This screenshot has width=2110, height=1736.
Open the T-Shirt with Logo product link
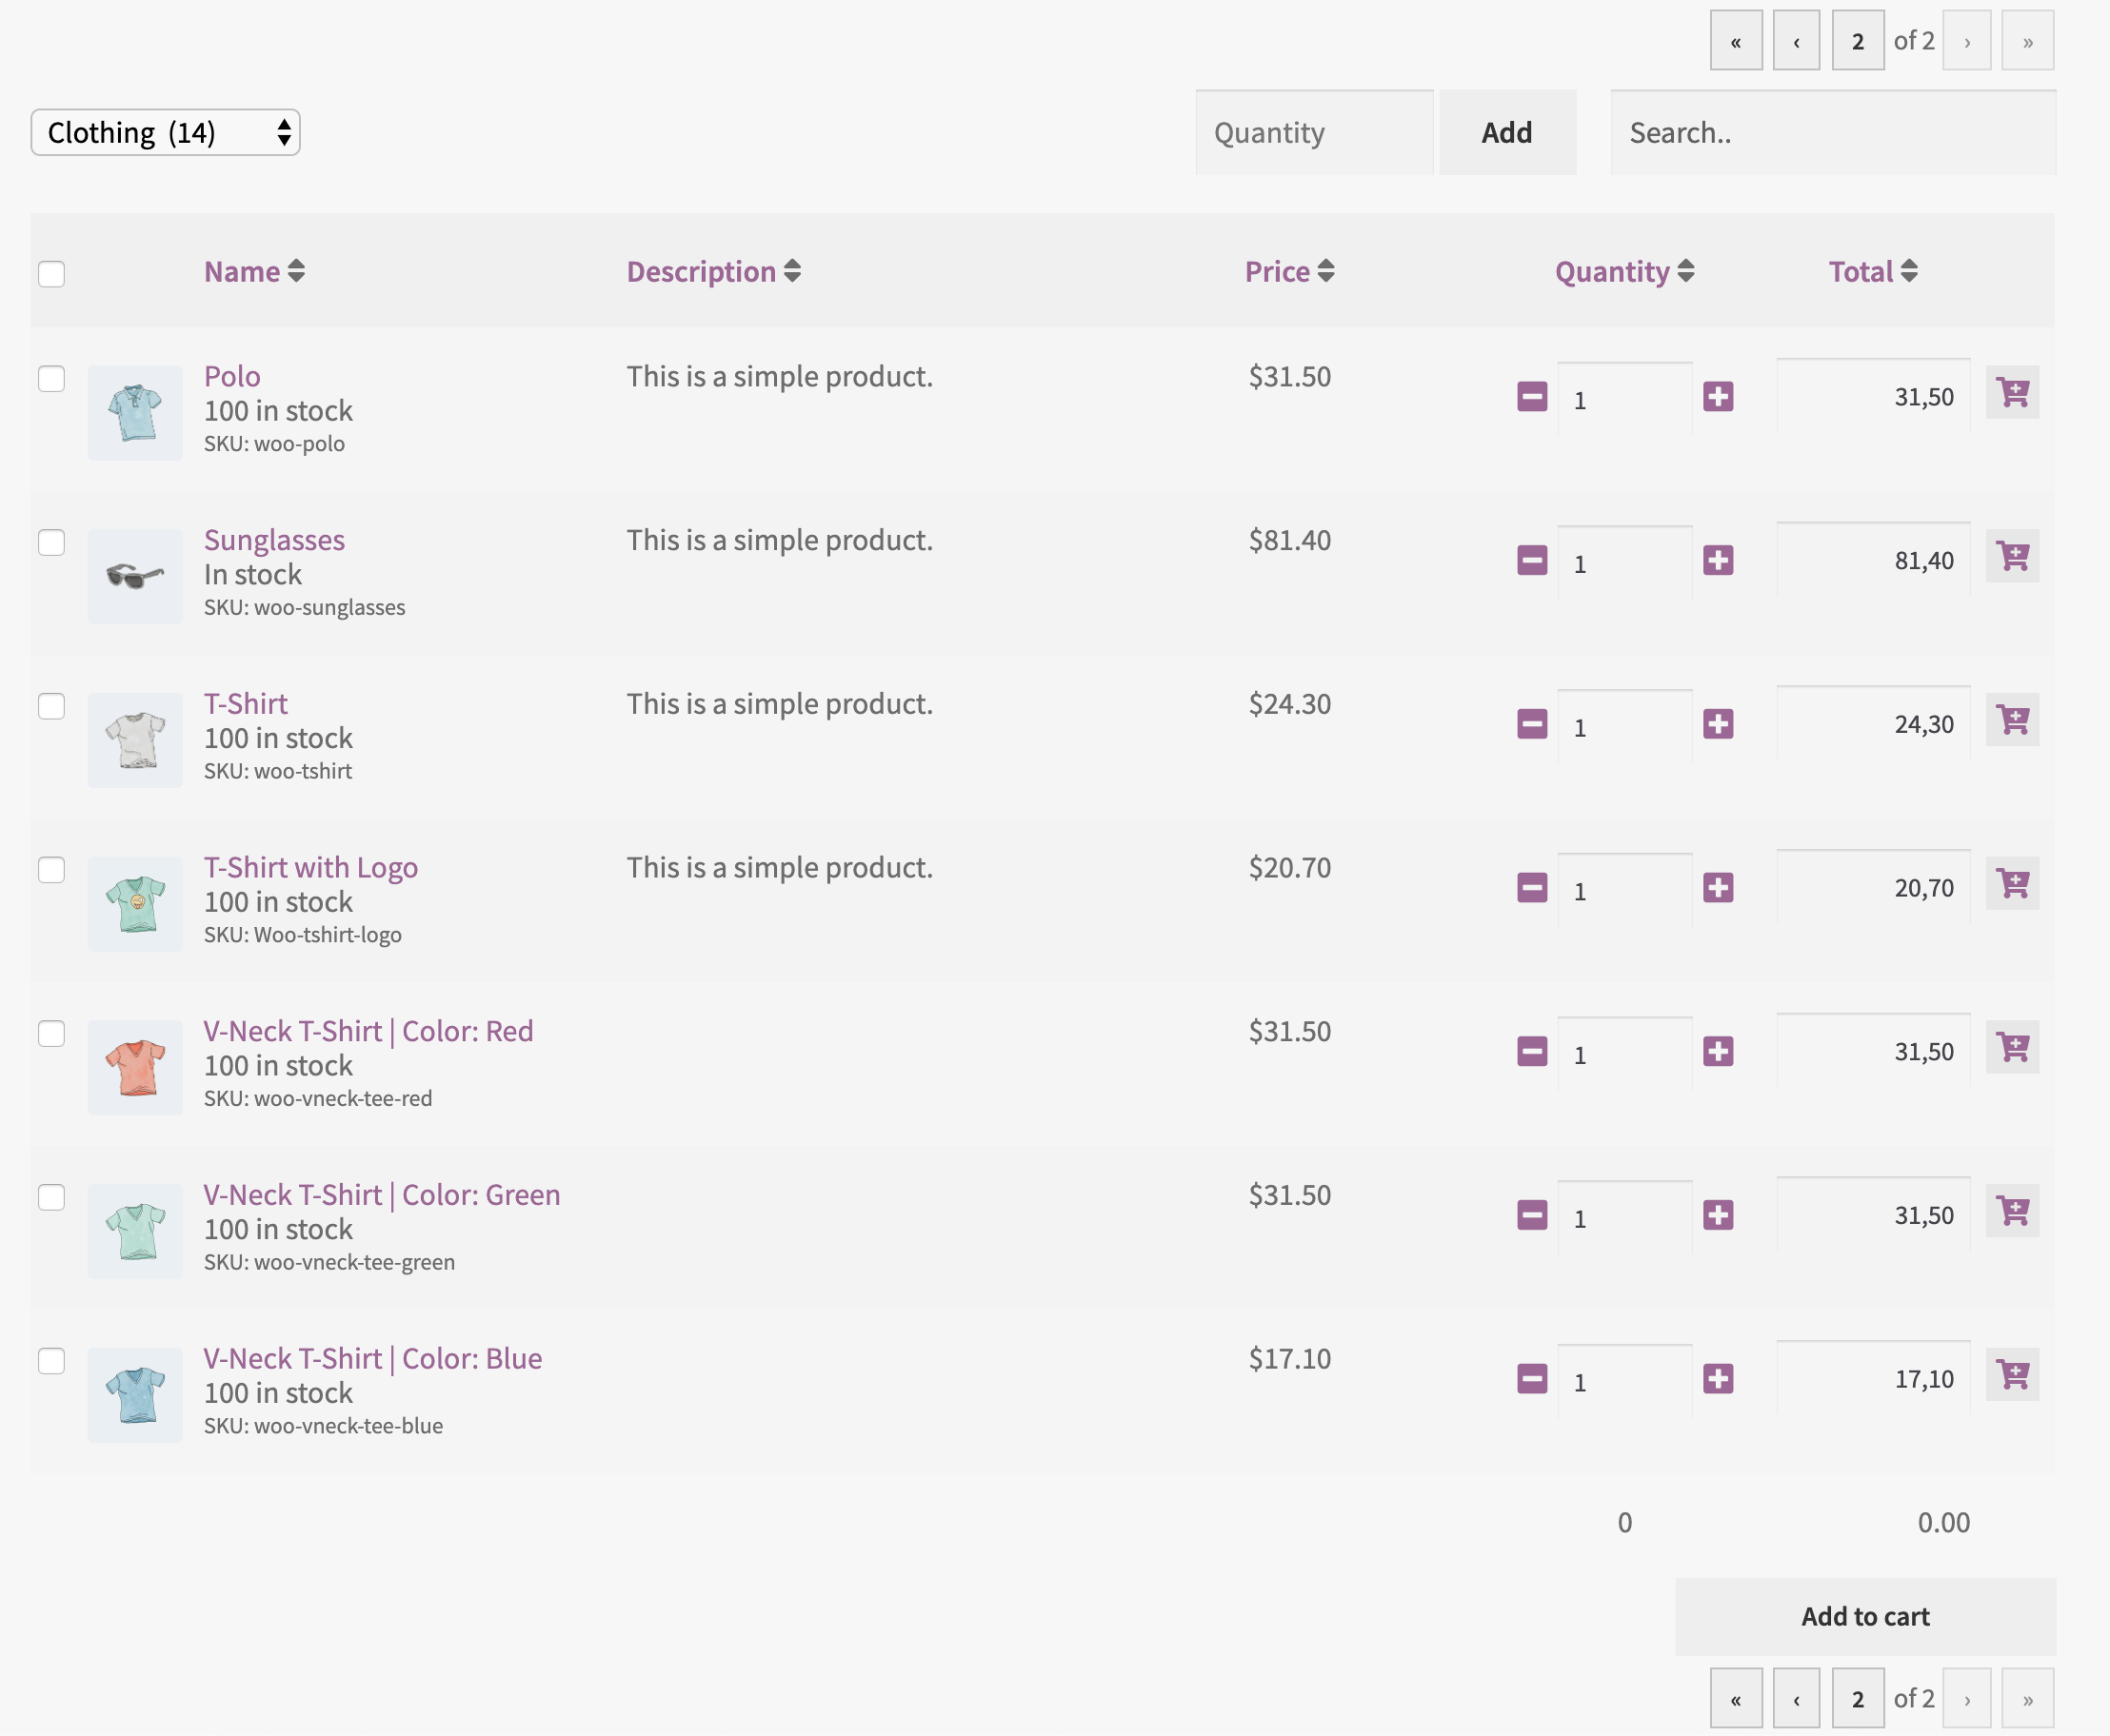point(311,867)
